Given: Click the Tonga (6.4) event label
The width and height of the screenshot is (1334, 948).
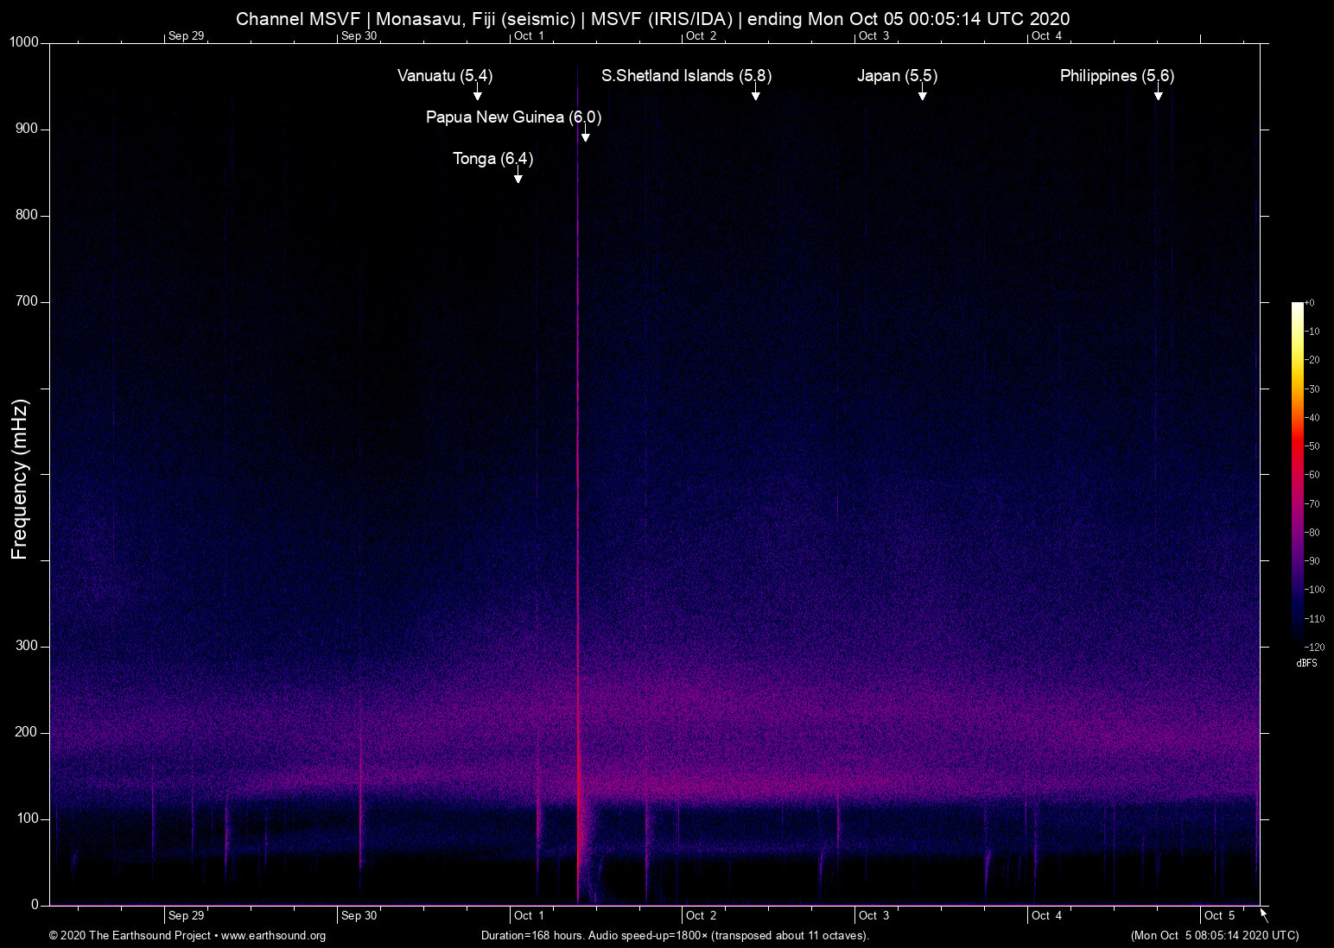Looking at the screenshot, I should pos(492,159).
